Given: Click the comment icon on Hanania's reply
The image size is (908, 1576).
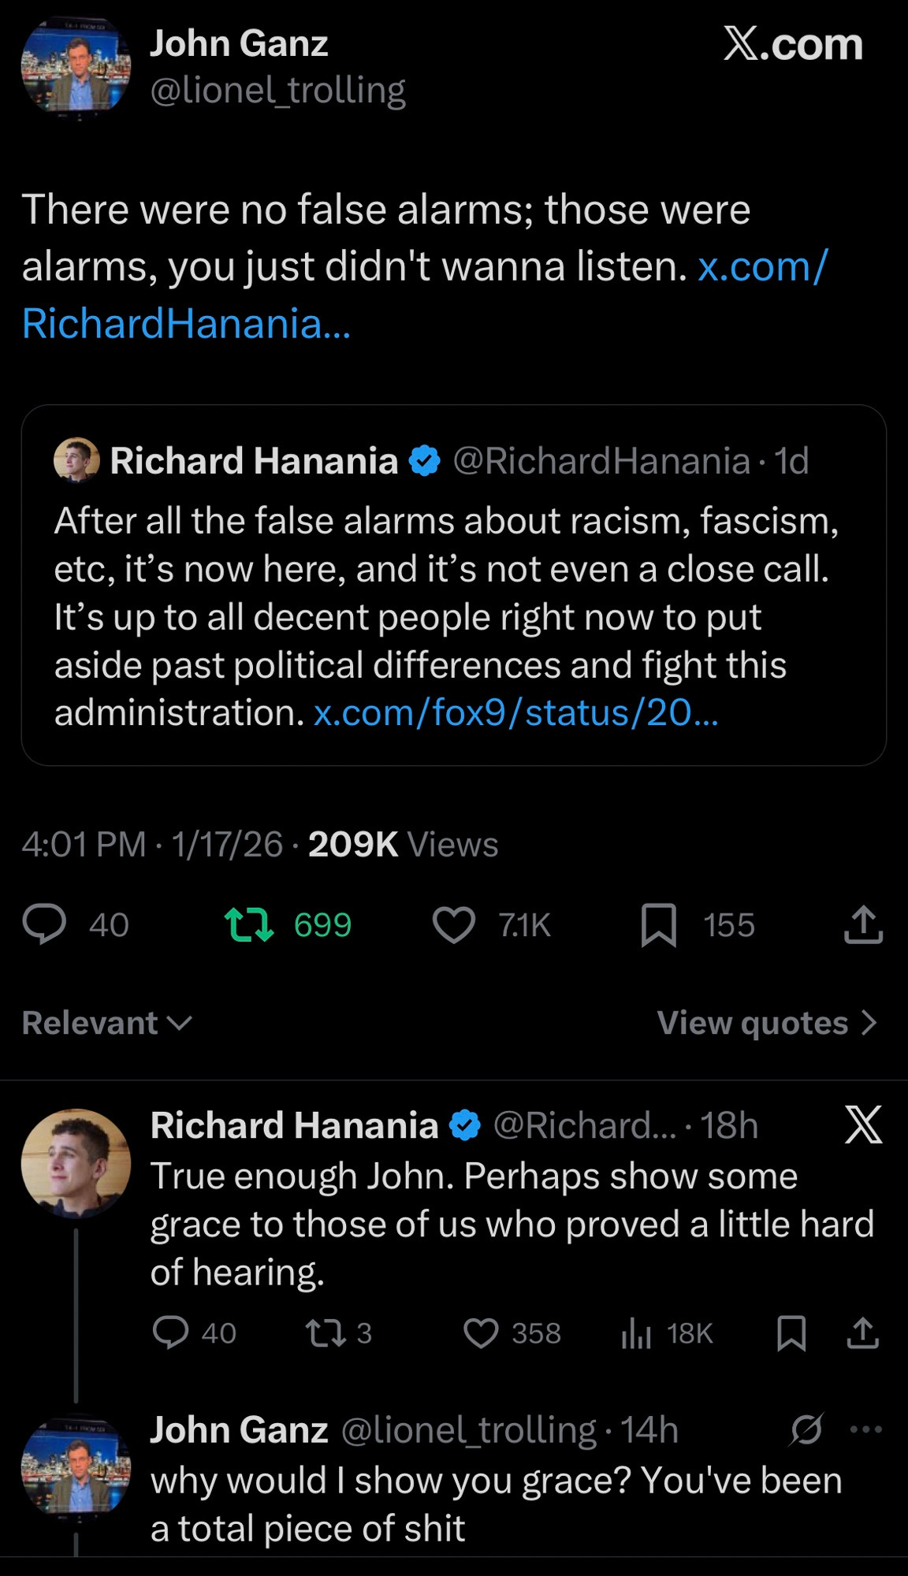Looking at the screenshot, I should pos(170,1333).
